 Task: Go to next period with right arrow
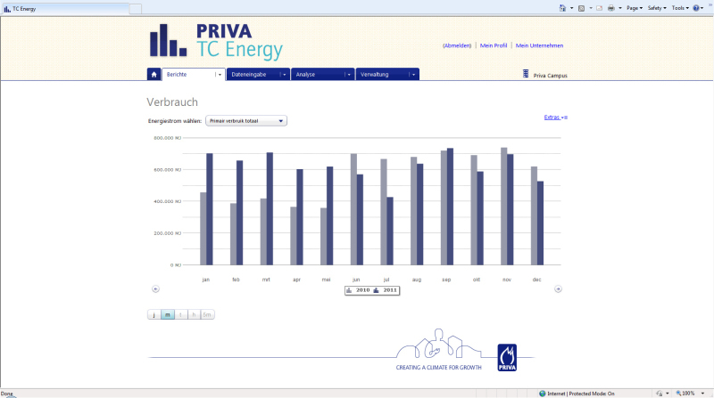pyautogui.click(x=558, y=289)
